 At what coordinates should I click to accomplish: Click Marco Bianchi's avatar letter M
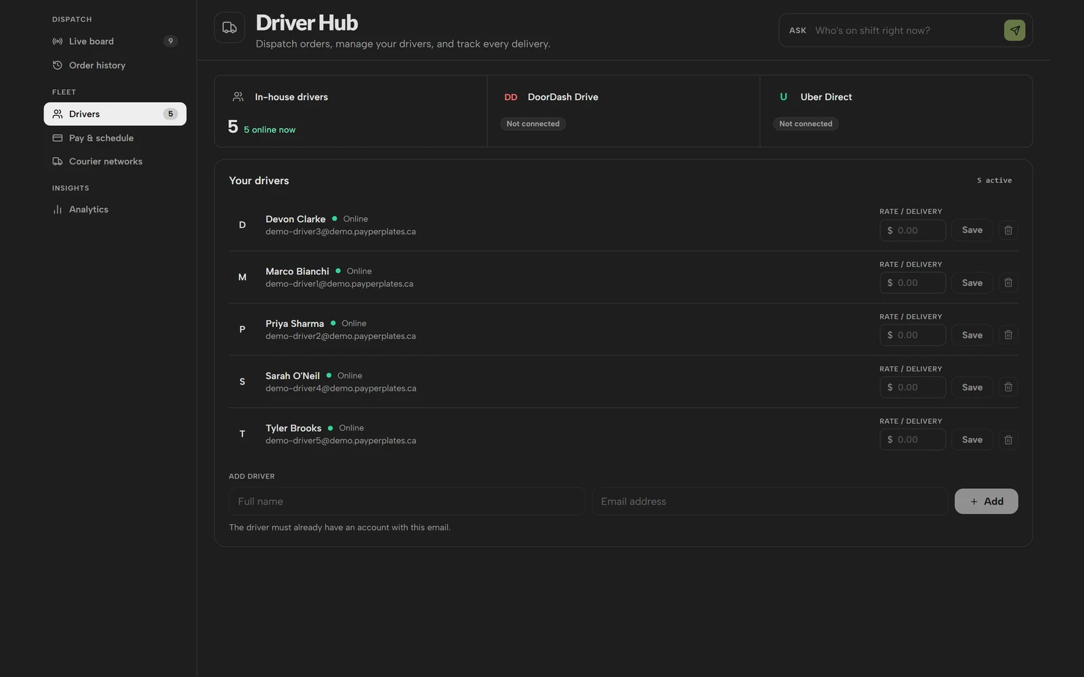242,277
